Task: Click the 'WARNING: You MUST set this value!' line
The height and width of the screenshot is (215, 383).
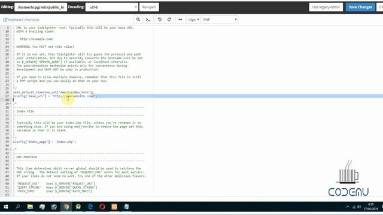Action: 45,47
